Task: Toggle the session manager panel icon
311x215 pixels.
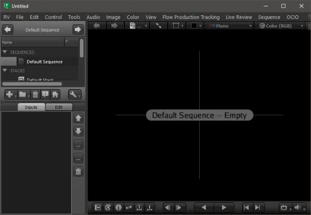Action: coord(98,207)
